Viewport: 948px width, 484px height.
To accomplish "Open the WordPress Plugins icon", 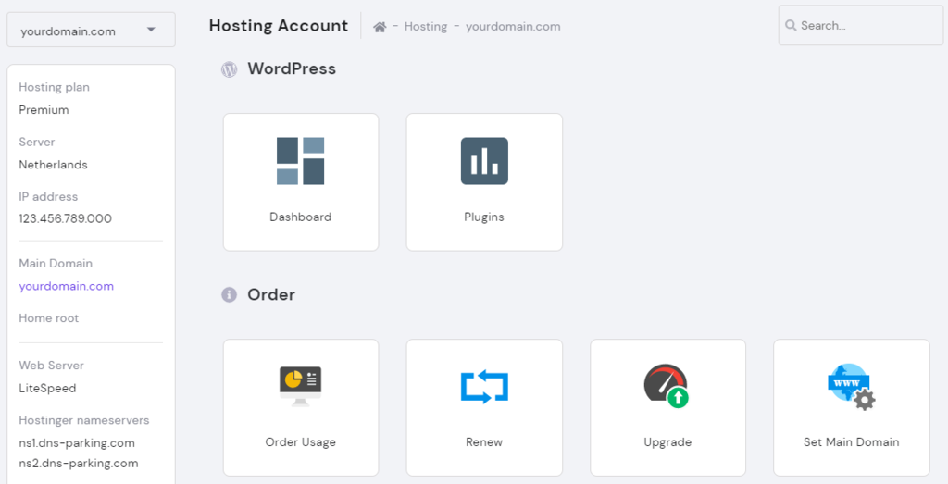I will click(x=484, y=161).
